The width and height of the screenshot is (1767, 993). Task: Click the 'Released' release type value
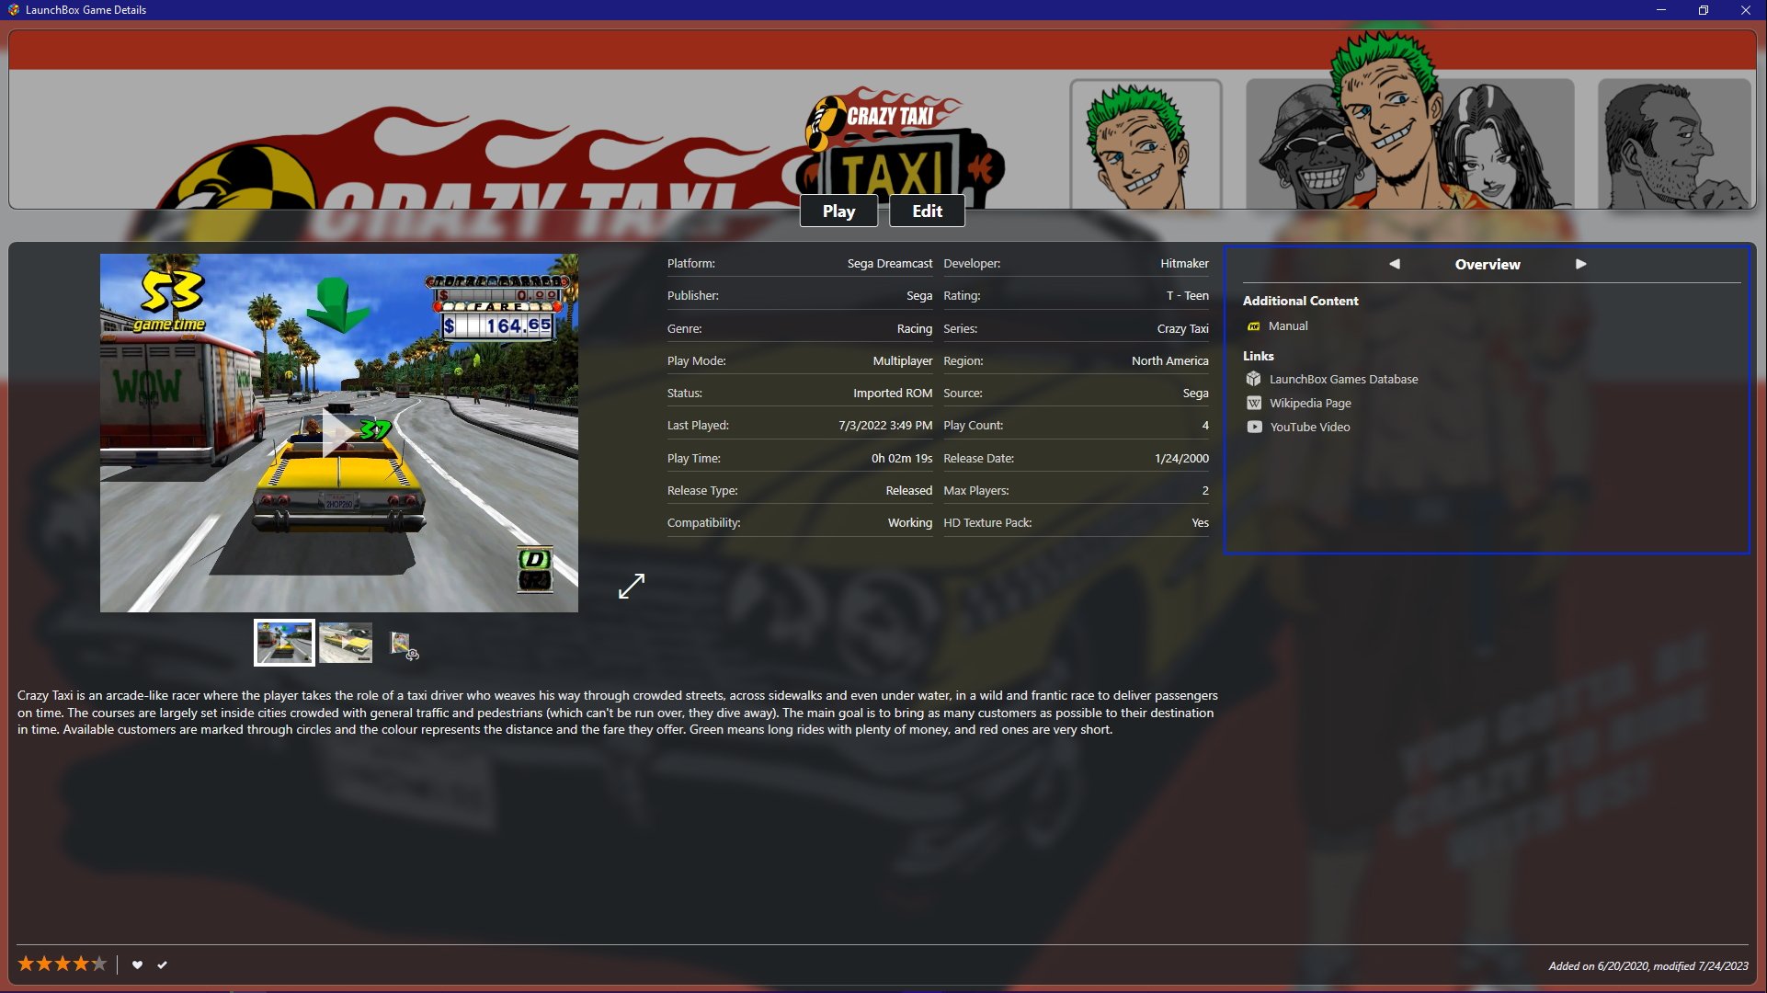(x=908, y=490)
